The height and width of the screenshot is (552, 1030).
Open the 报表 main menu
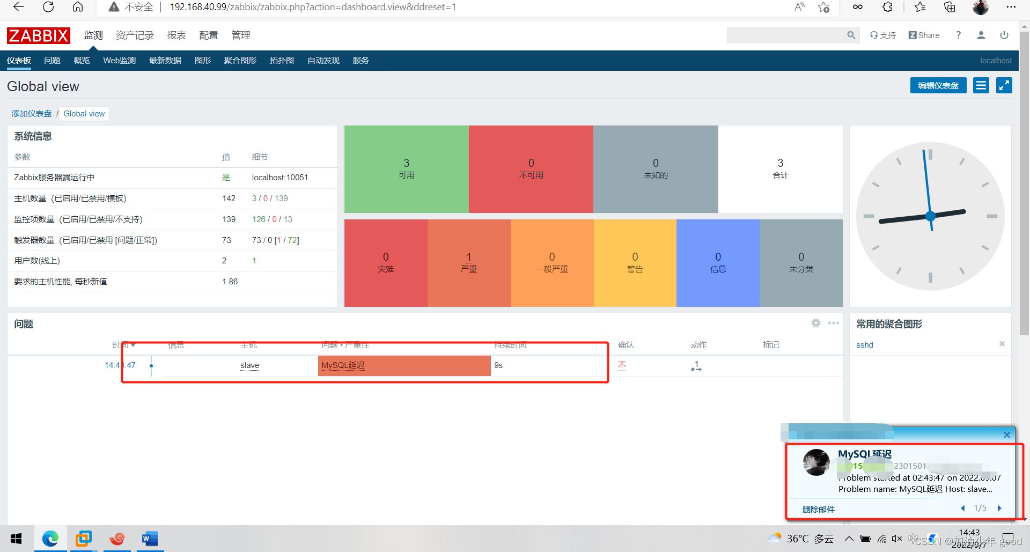click(176, 35)
